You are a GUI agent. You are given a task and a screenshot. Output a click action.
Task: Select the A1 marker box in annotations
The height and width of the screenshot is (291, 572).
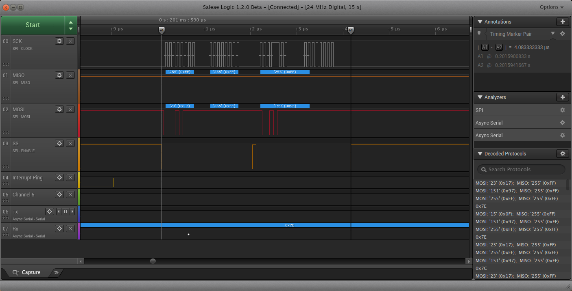pos(485,47)
